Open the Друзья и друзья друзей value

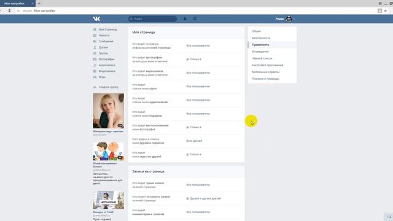[x=203, y=198]
